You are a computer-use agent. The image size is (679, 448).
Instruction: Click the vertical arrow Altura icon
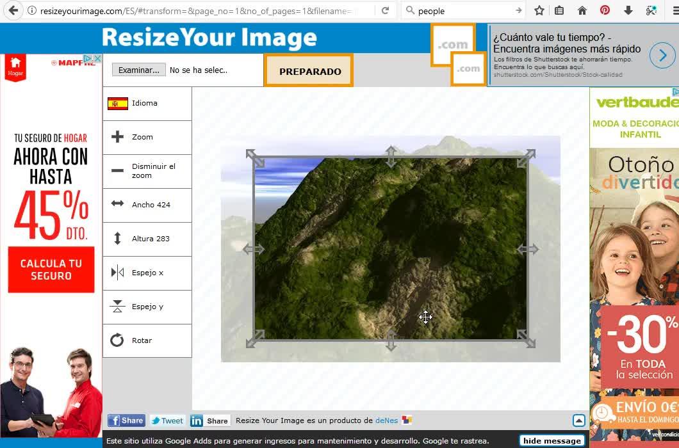click(x=117, y=238)
